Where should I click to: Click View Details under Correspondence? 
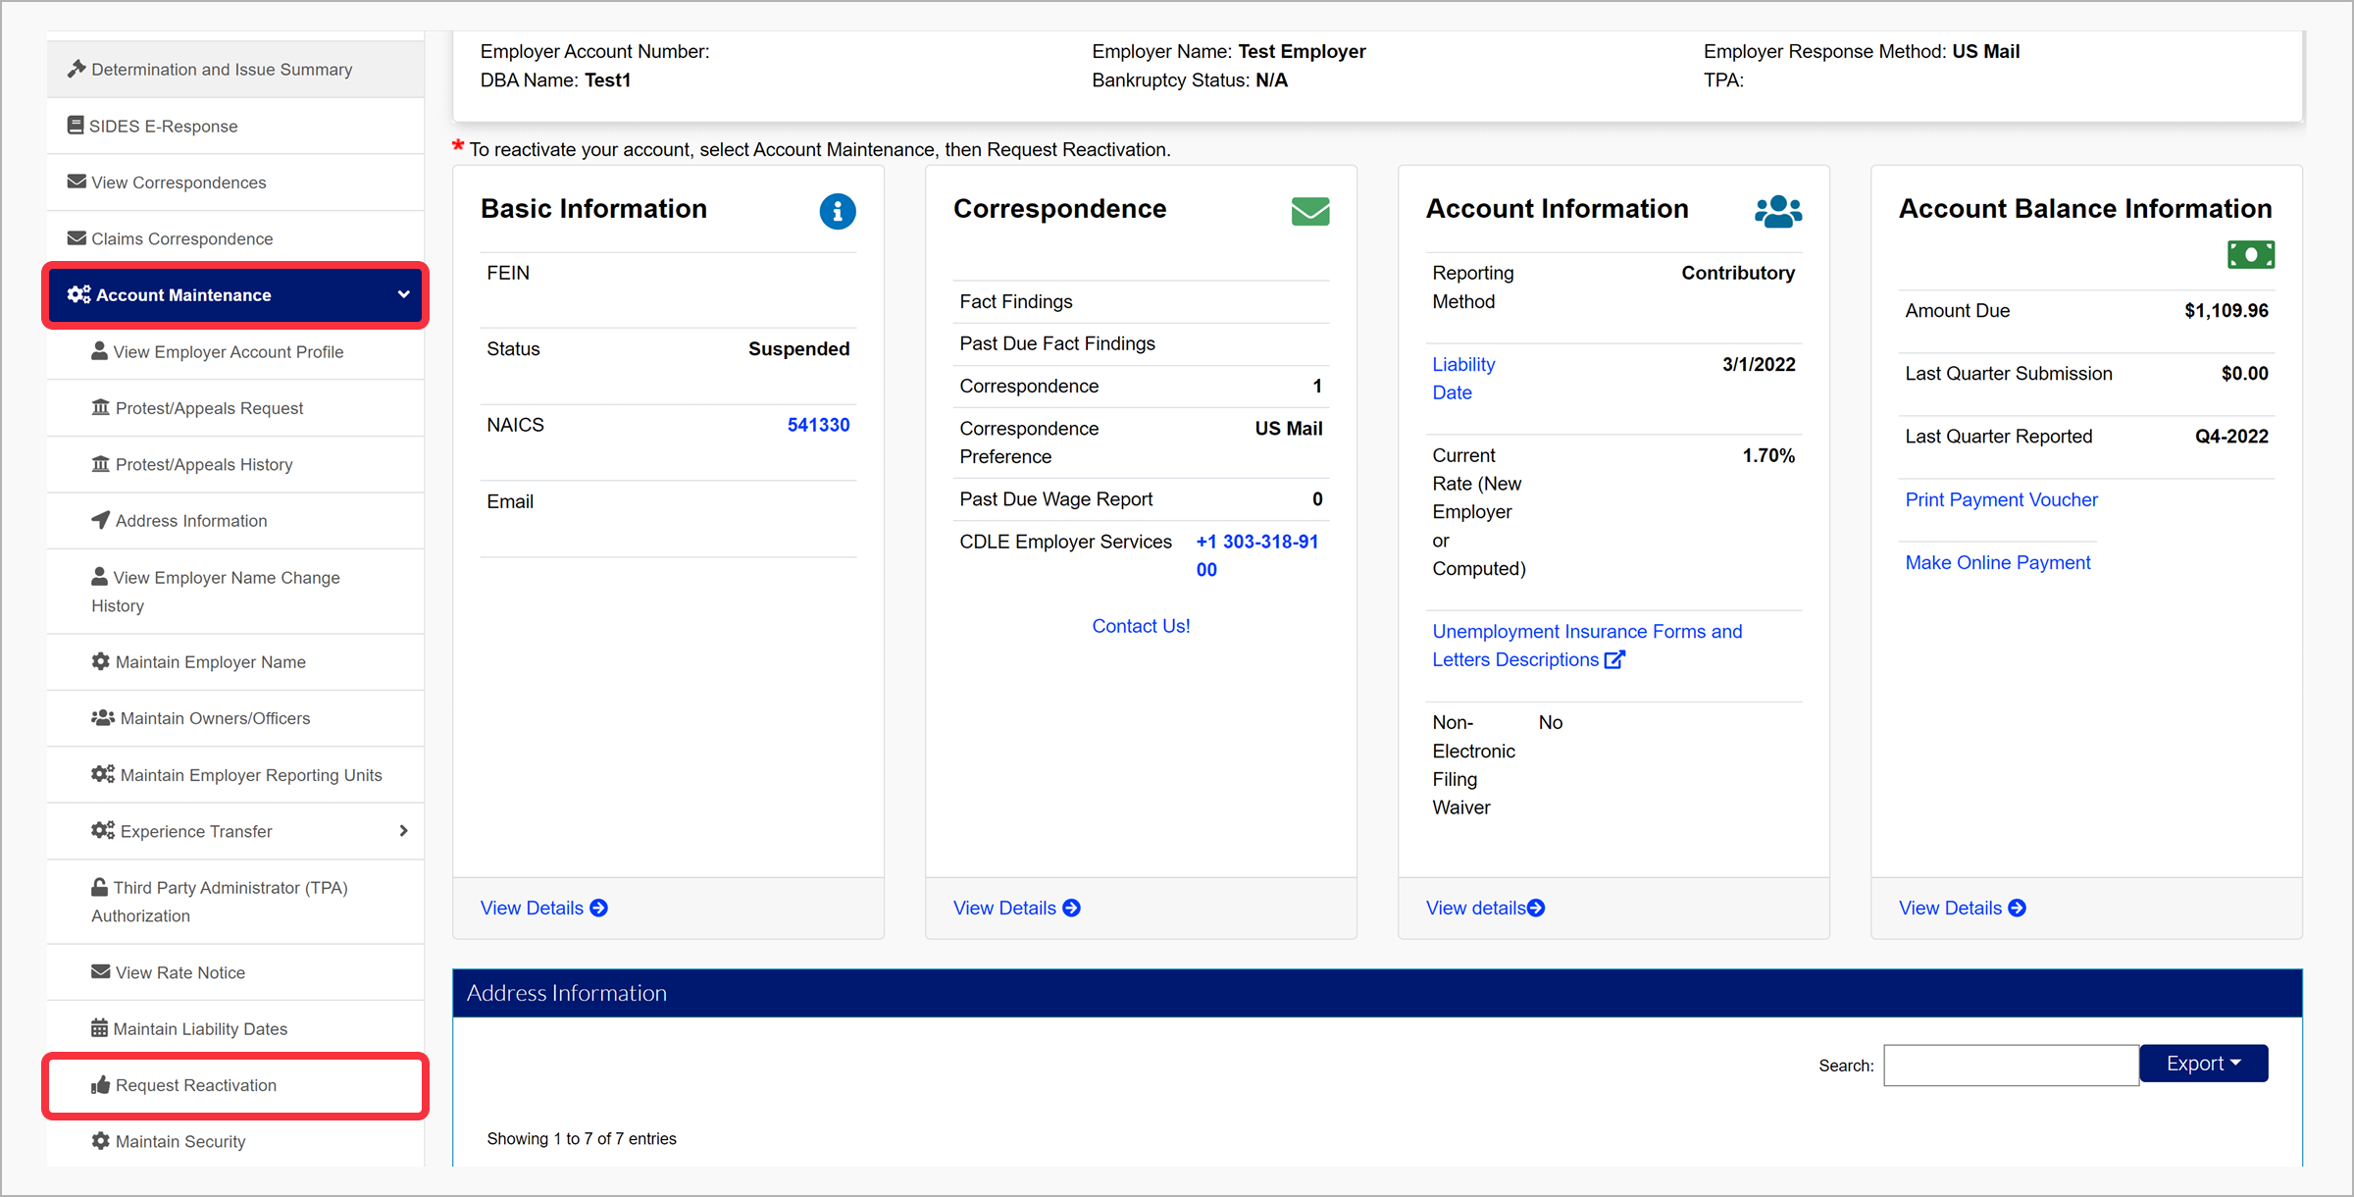(x=1017, y=908)
